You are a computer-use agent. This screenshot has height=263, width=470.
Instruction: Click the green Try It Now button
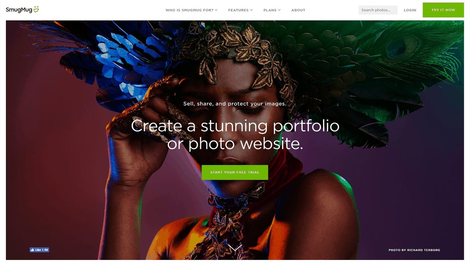pos(443,10)
